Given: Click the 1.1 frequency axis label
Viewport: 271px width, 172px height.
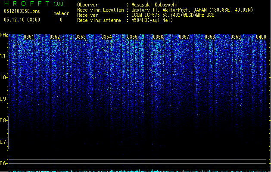Looking at the screenshot, I should 3,56.
